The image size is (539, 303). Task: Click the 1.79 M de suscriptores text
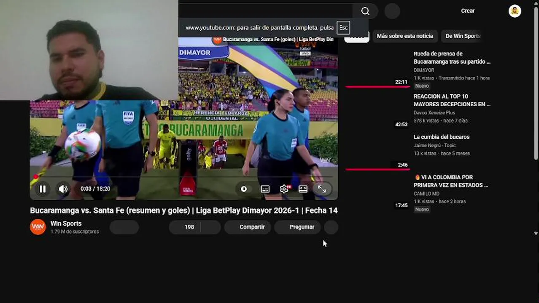tap(75, 232)
